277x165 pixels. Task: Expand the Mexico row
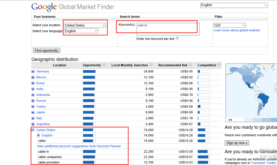pos(33,77)
